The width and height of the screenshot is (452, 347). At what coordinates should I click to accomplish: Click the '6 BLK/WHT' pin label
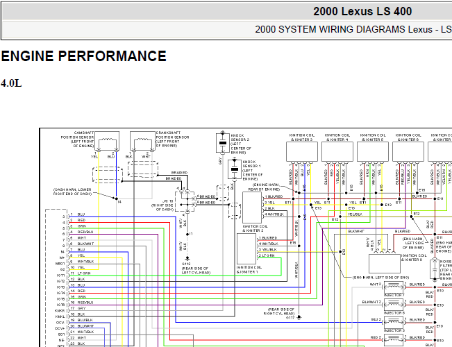pyautogui.click(x=82, y=244)
